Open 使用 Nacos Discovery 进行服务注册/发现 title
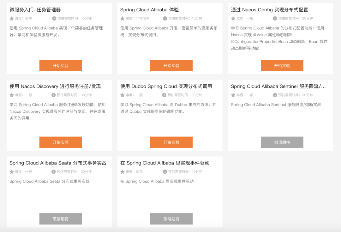The height and width of the screenshot is (232, 341). click(55, 86)
